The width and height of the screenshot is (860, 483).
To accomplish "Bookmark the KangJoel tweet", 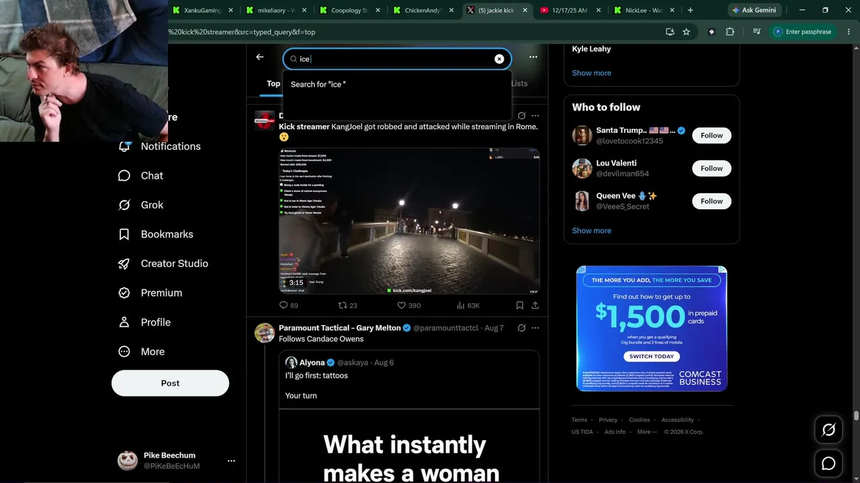I will tap(519, 305).
